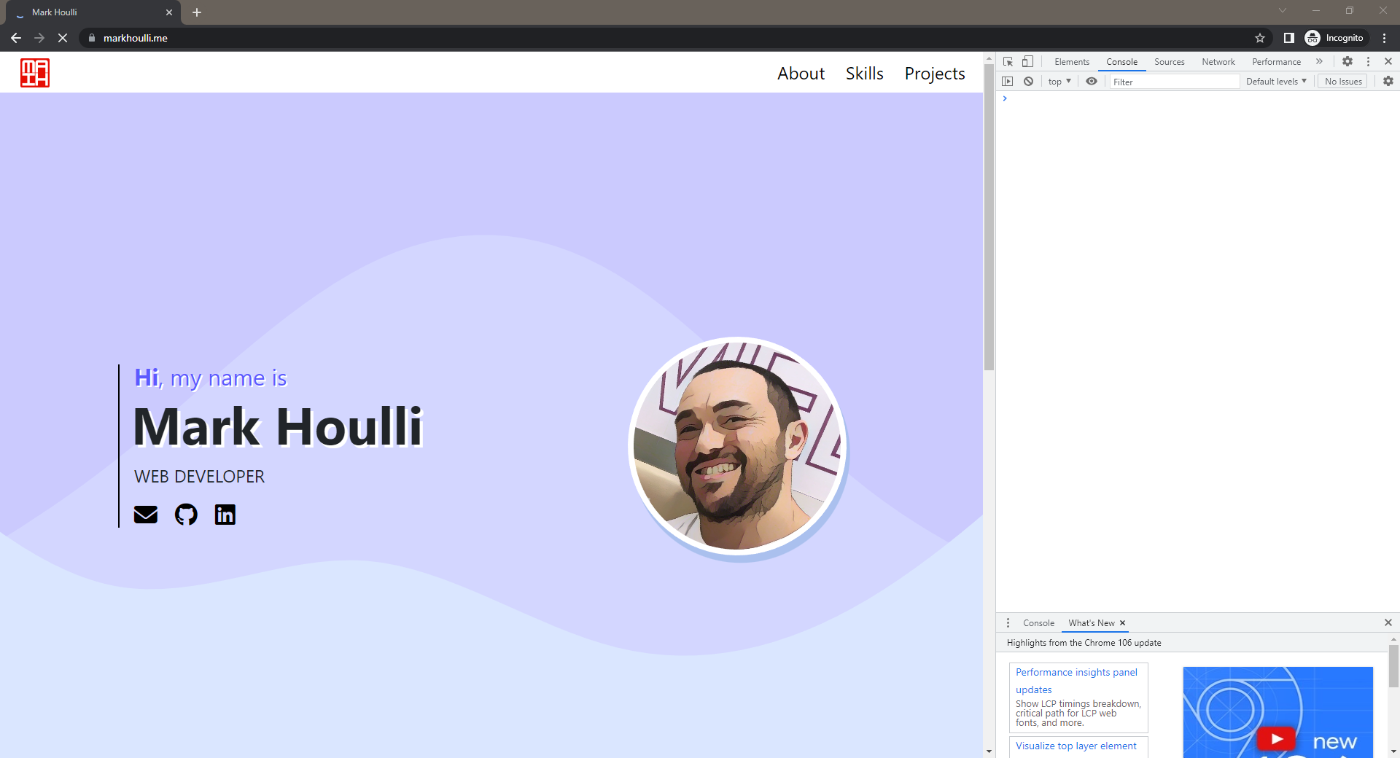Clear the console with the clear icon
This screenshot has width=1400, height=758.
click(1028, 81)
